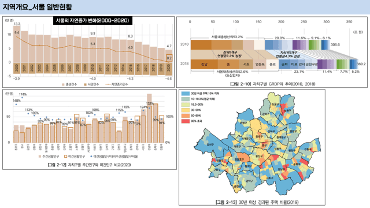Select the 야간생활인구 outlined legend marker
Screen dimensions: 370x208
click(65, 157)
